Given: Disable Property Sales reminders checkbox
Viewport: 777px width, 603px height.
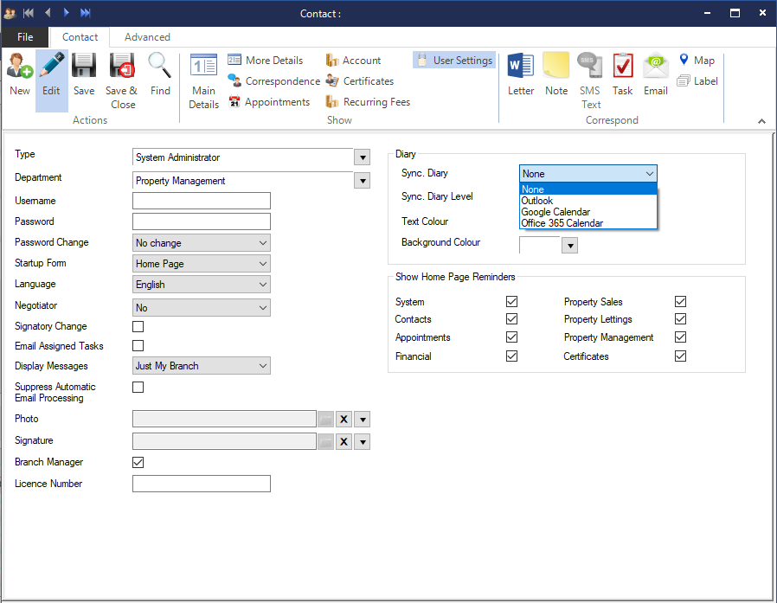Looking at the screenshot, I should tap(680, 302).
